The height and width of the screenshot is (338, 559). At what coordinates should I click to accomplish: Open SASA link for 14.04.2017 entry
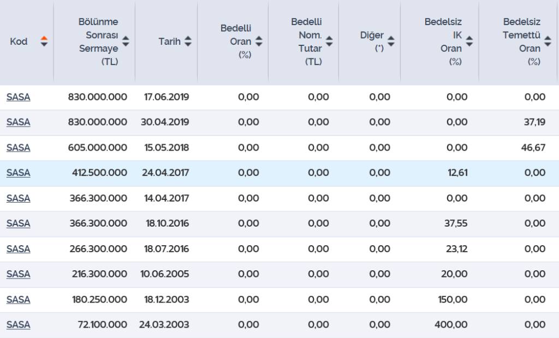18,198
